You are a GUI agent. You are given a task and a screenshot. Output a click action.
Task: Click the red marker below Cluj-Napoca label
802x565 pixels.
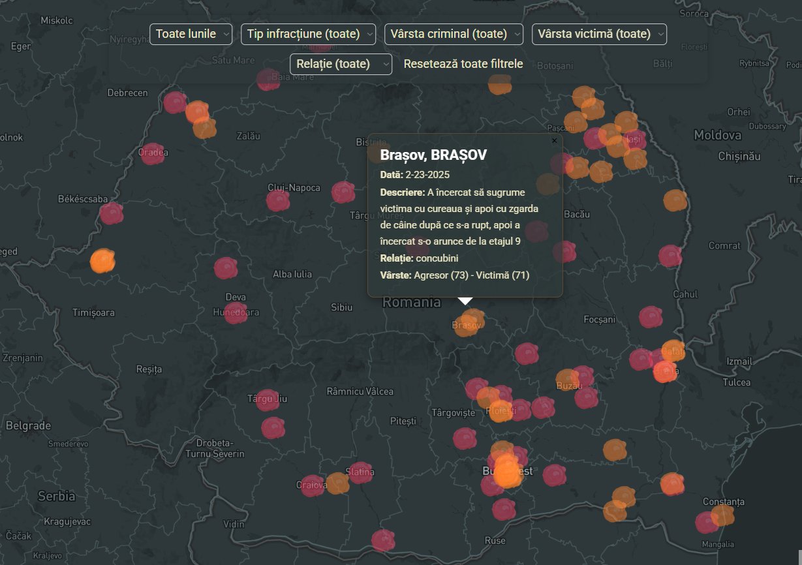(278, 200)
